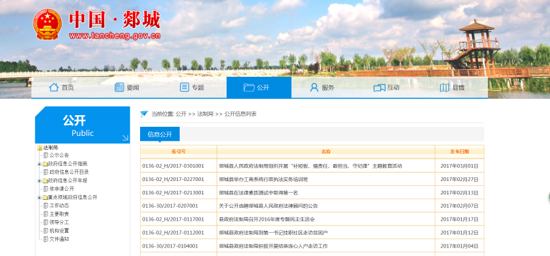Expand the 政府信息公开指南 tree node
This screenshot has width=550, height=256.
(40, 164)
